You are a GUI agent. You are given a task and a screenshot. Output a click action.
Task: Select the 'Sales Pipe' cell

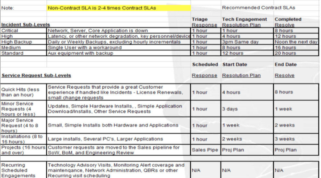coord(206,150)
